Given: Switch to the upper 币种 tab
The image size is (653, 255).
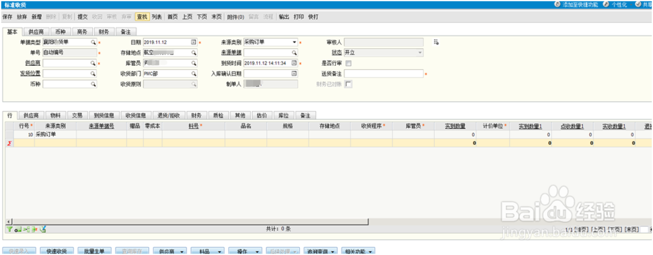Looking at the screenshot, I should point(60,31).
